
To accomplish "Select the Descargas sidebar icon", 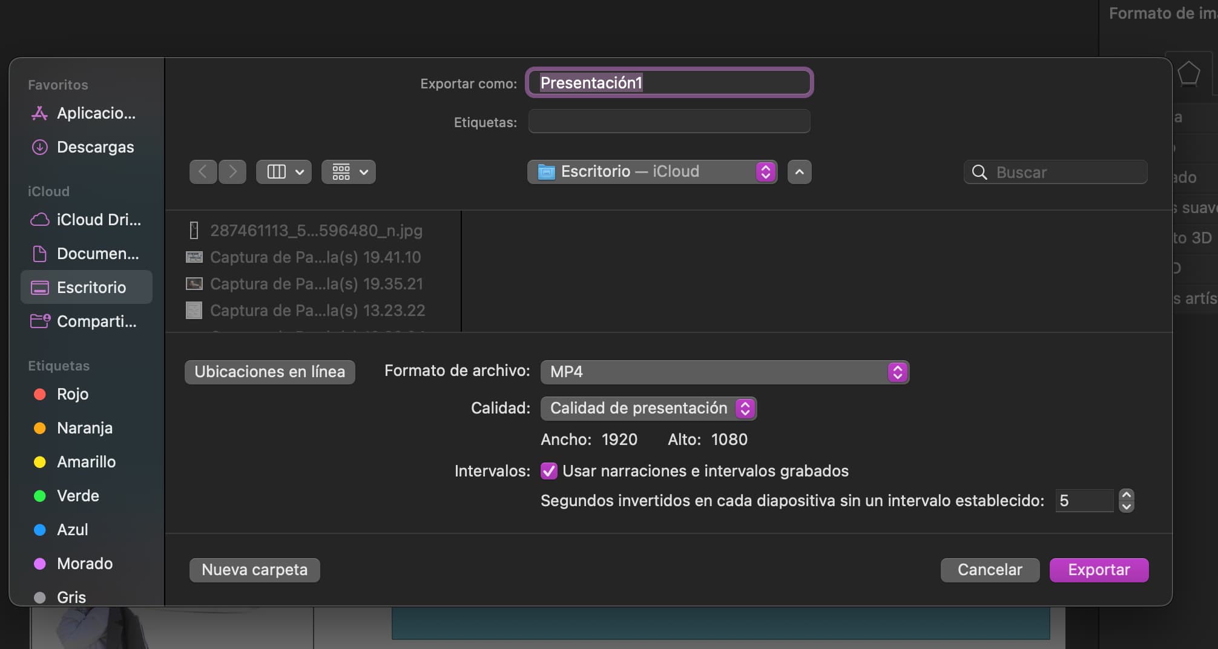I will (x=39, y=147).
